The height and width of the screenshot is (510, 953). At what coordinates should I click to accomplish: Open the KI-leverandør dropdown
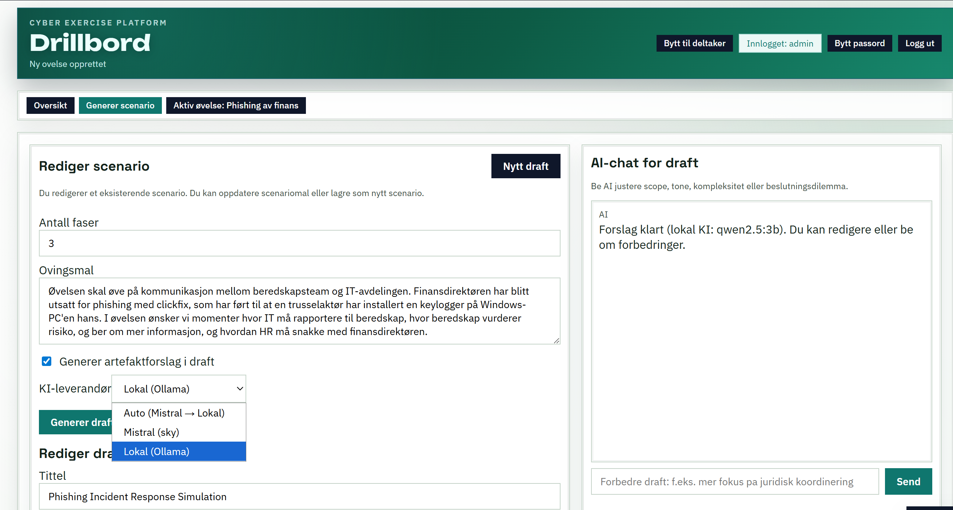pos(179,389)
